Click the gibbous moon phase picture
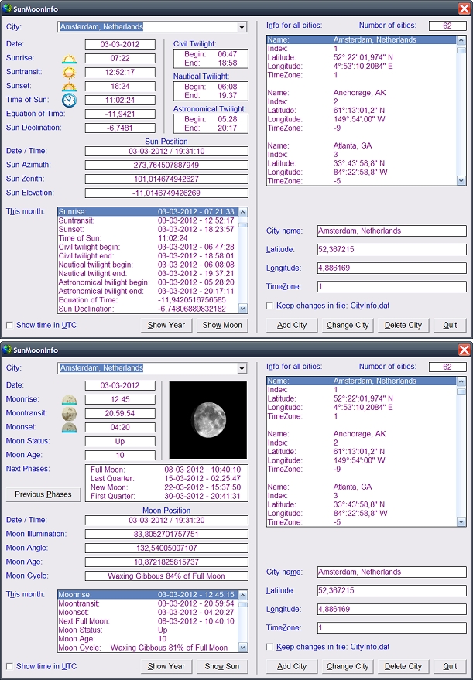 pyautogui.click(x=208, y=419)
